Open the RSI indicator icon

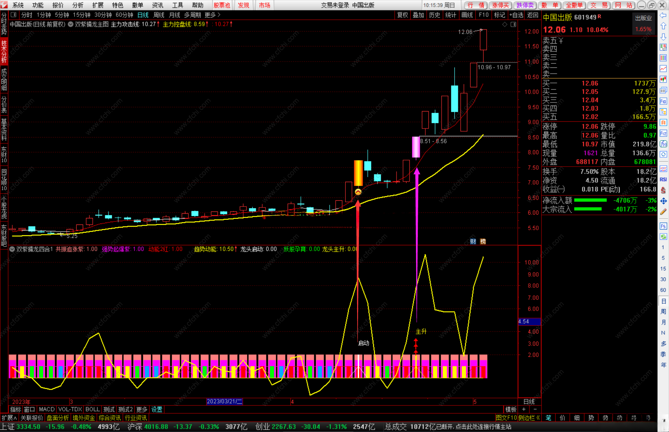pos(663,179)
